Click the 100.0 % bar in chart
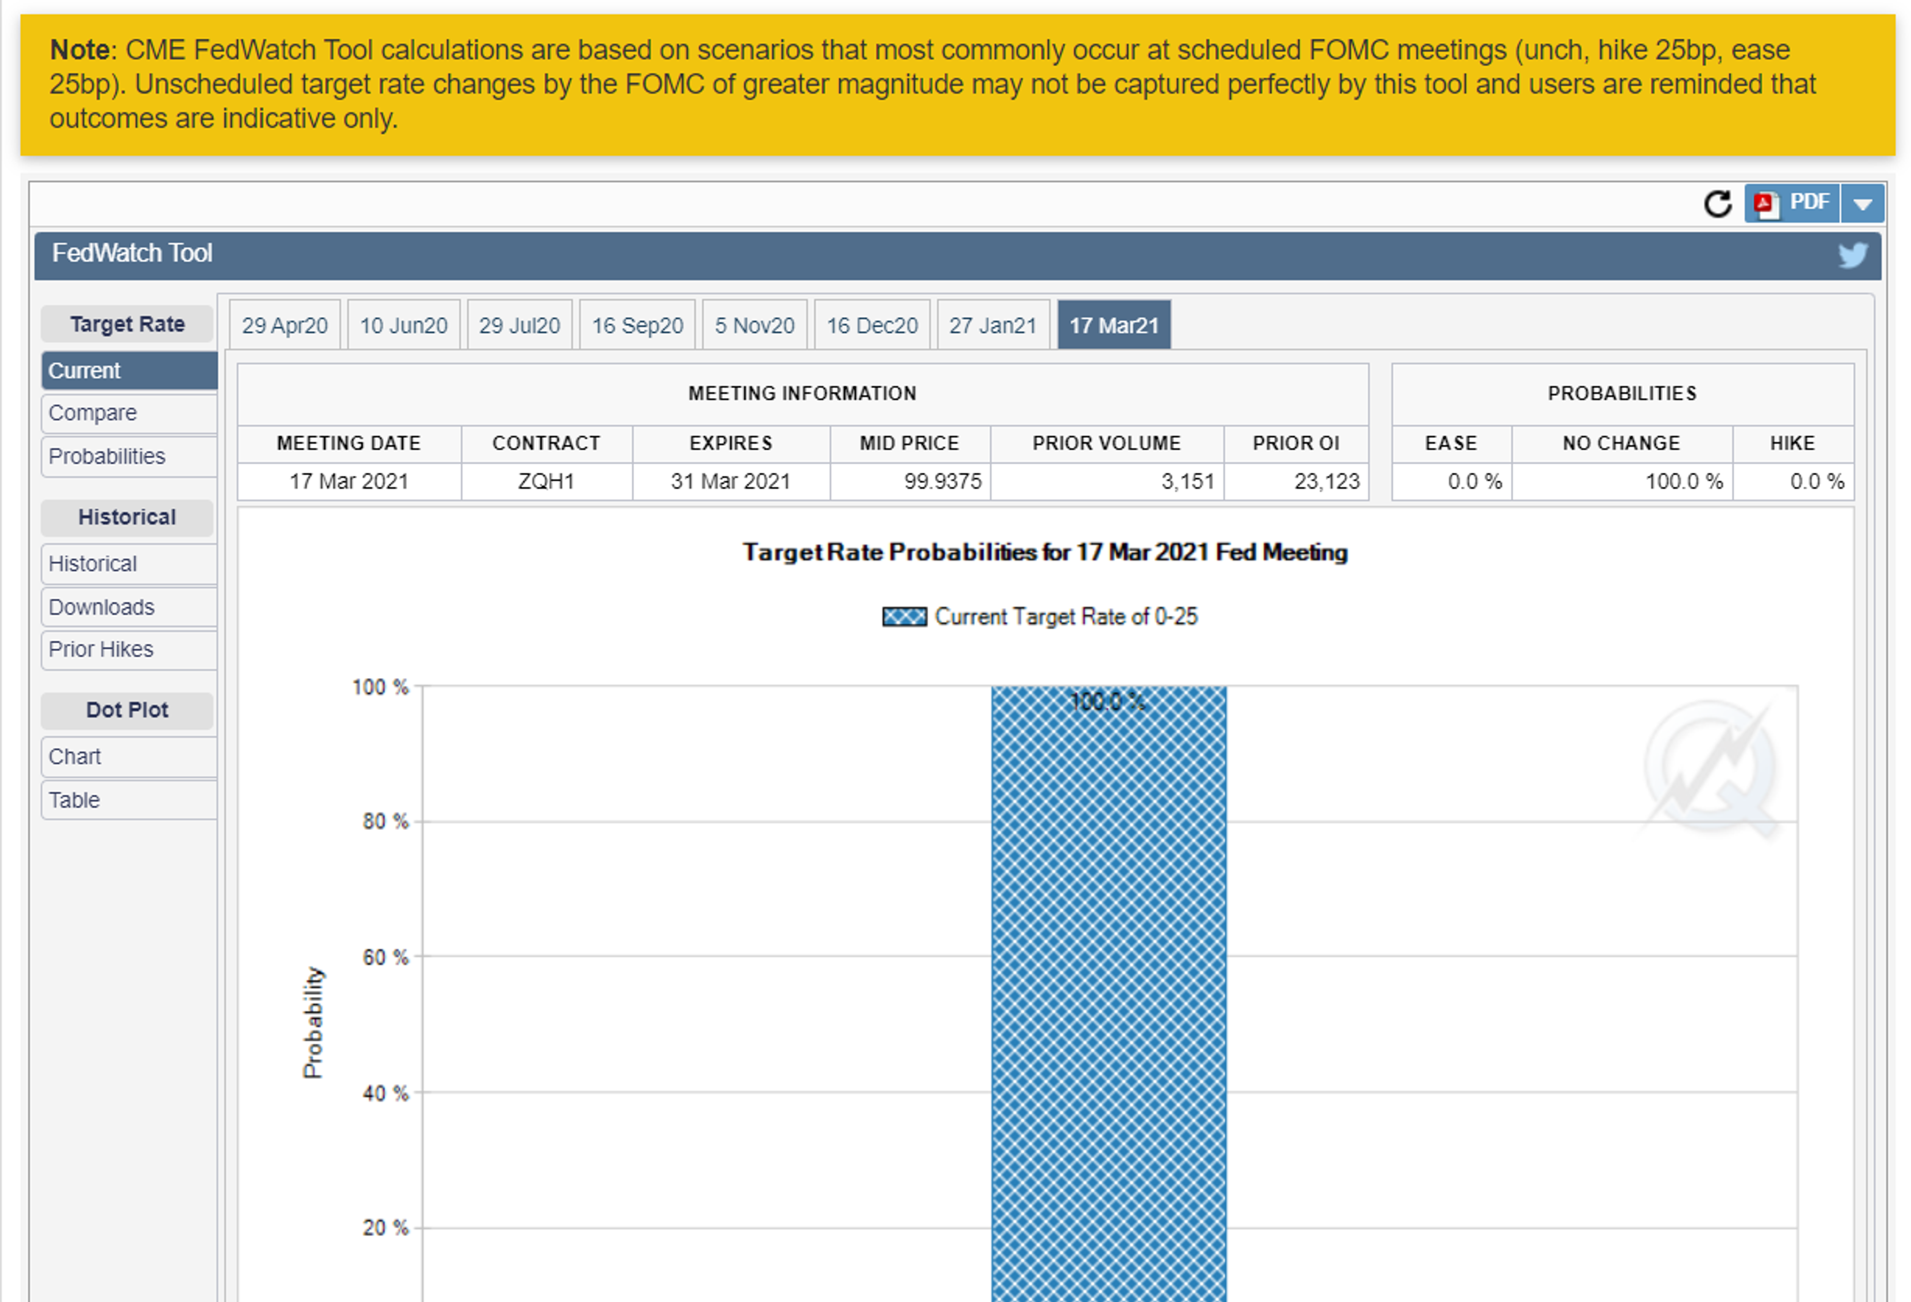 (1108, 993)
